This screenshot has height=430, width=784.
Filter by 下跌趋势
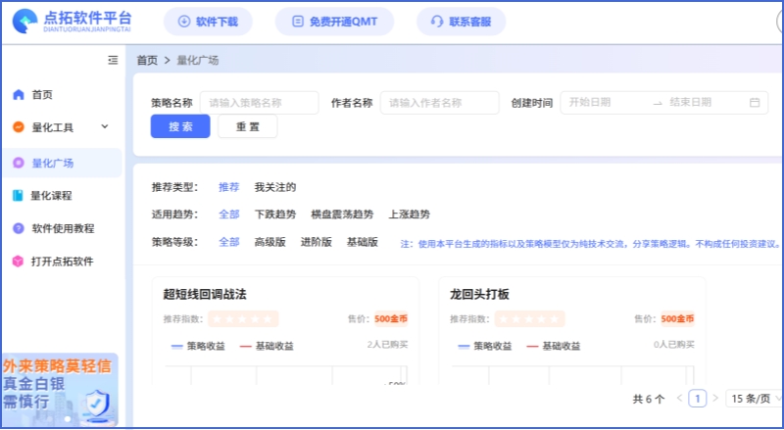click(x=275, y=215)
